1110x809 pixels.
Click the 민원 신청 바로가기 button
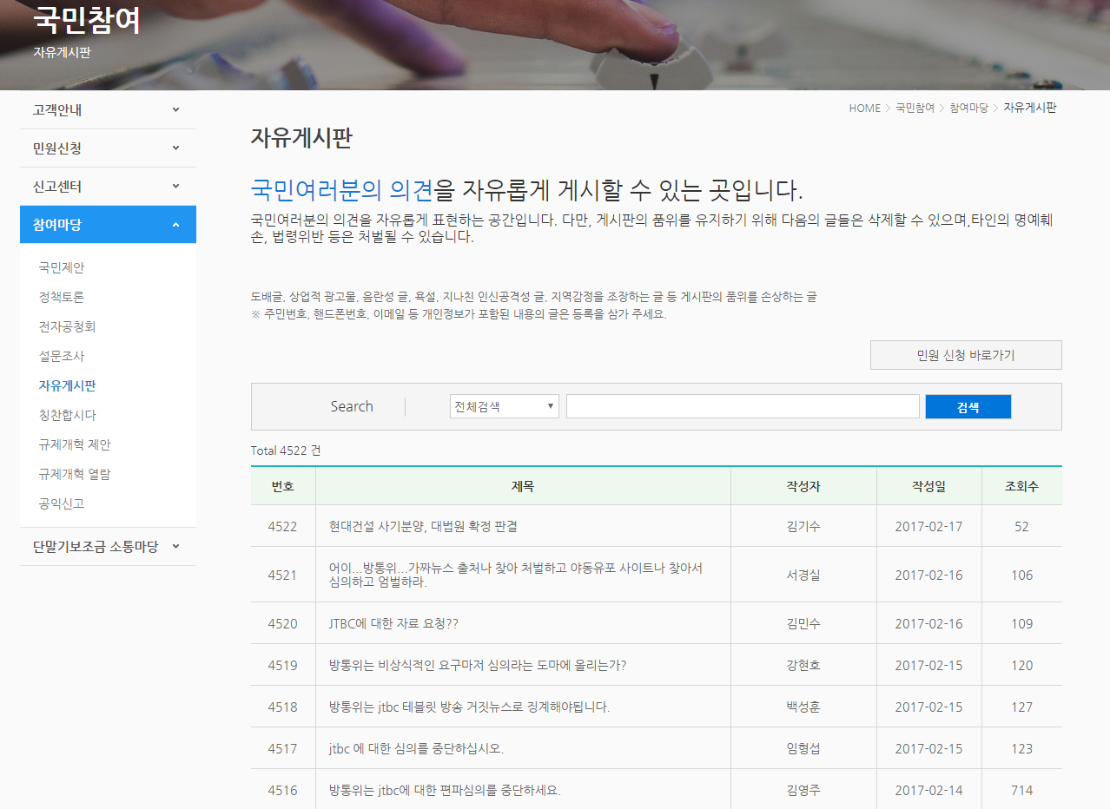tap(965, 355)
